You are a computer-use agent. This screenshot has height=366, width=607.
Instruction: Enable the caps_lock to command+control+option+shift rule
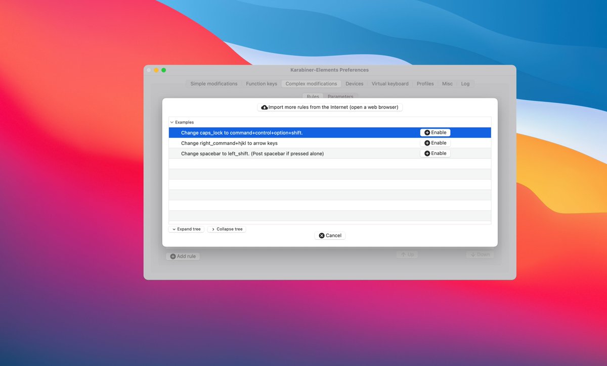tap(435, 133)
